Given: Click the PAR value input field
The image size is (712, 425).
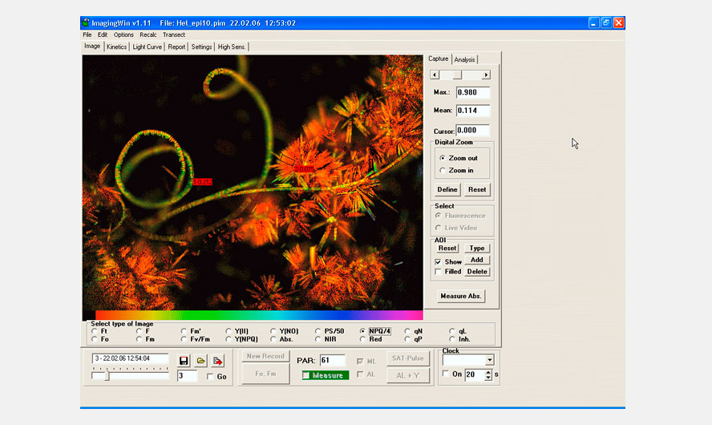Looking at the screenshot, I should [332, 361].
